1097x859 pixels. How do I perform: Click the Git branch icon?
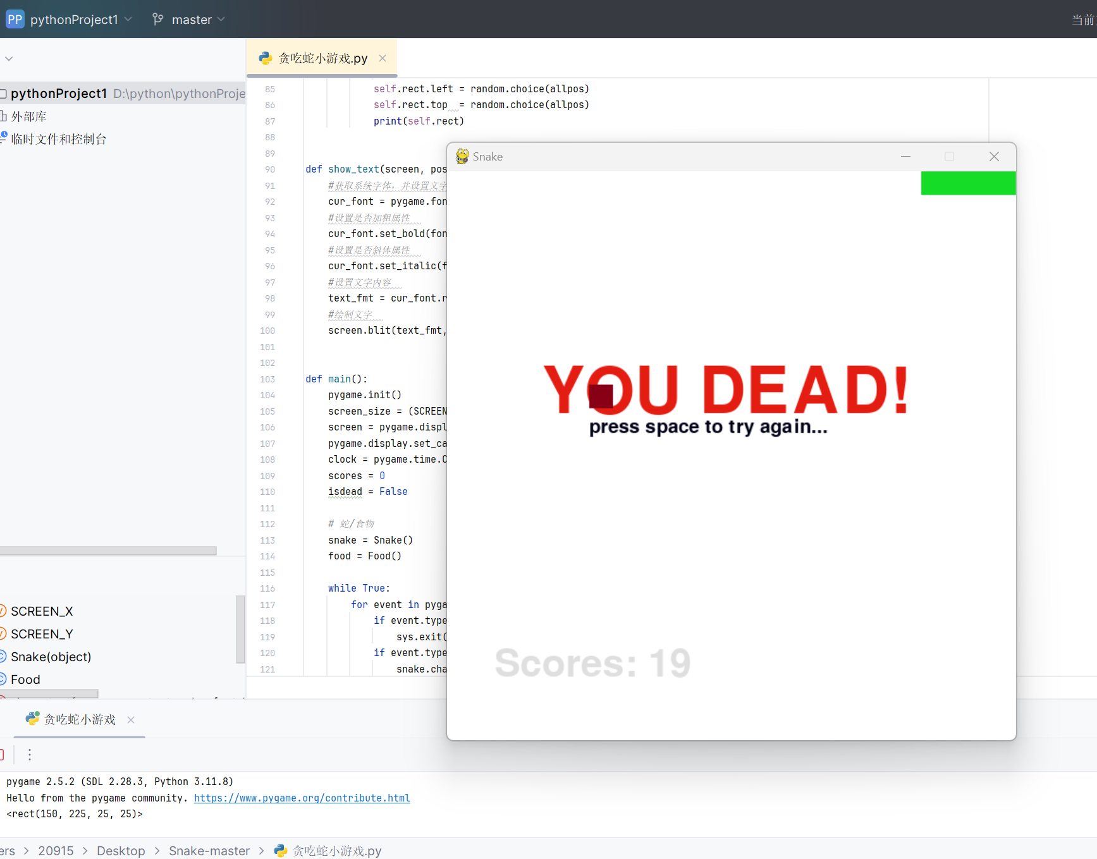click(158, 20)
